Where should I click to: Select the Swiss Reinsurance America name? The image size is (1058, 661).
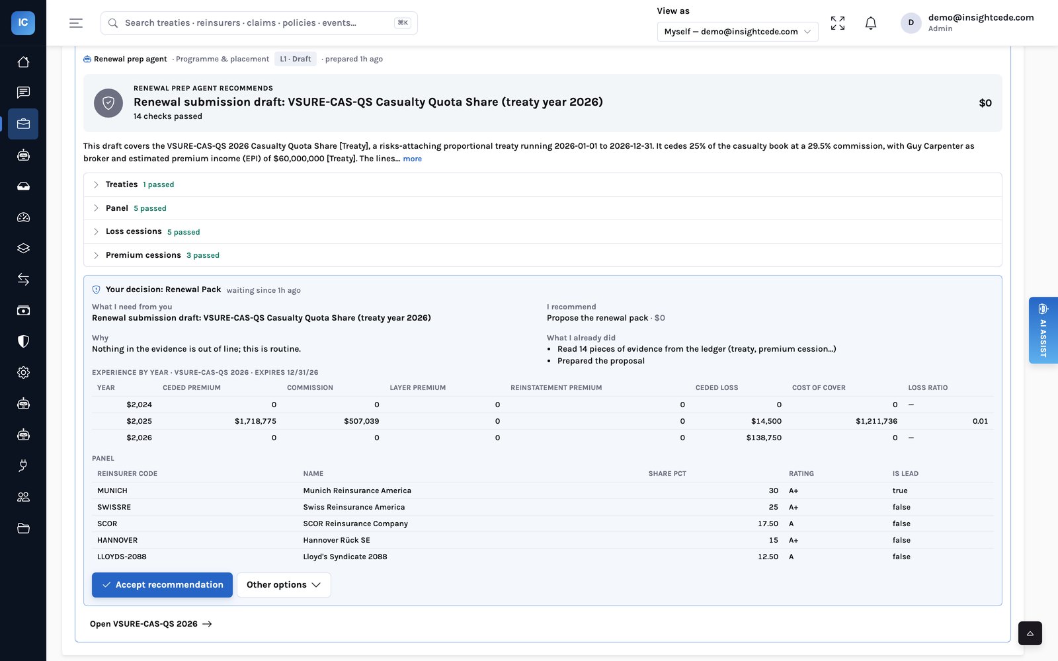tap(354, 507)
